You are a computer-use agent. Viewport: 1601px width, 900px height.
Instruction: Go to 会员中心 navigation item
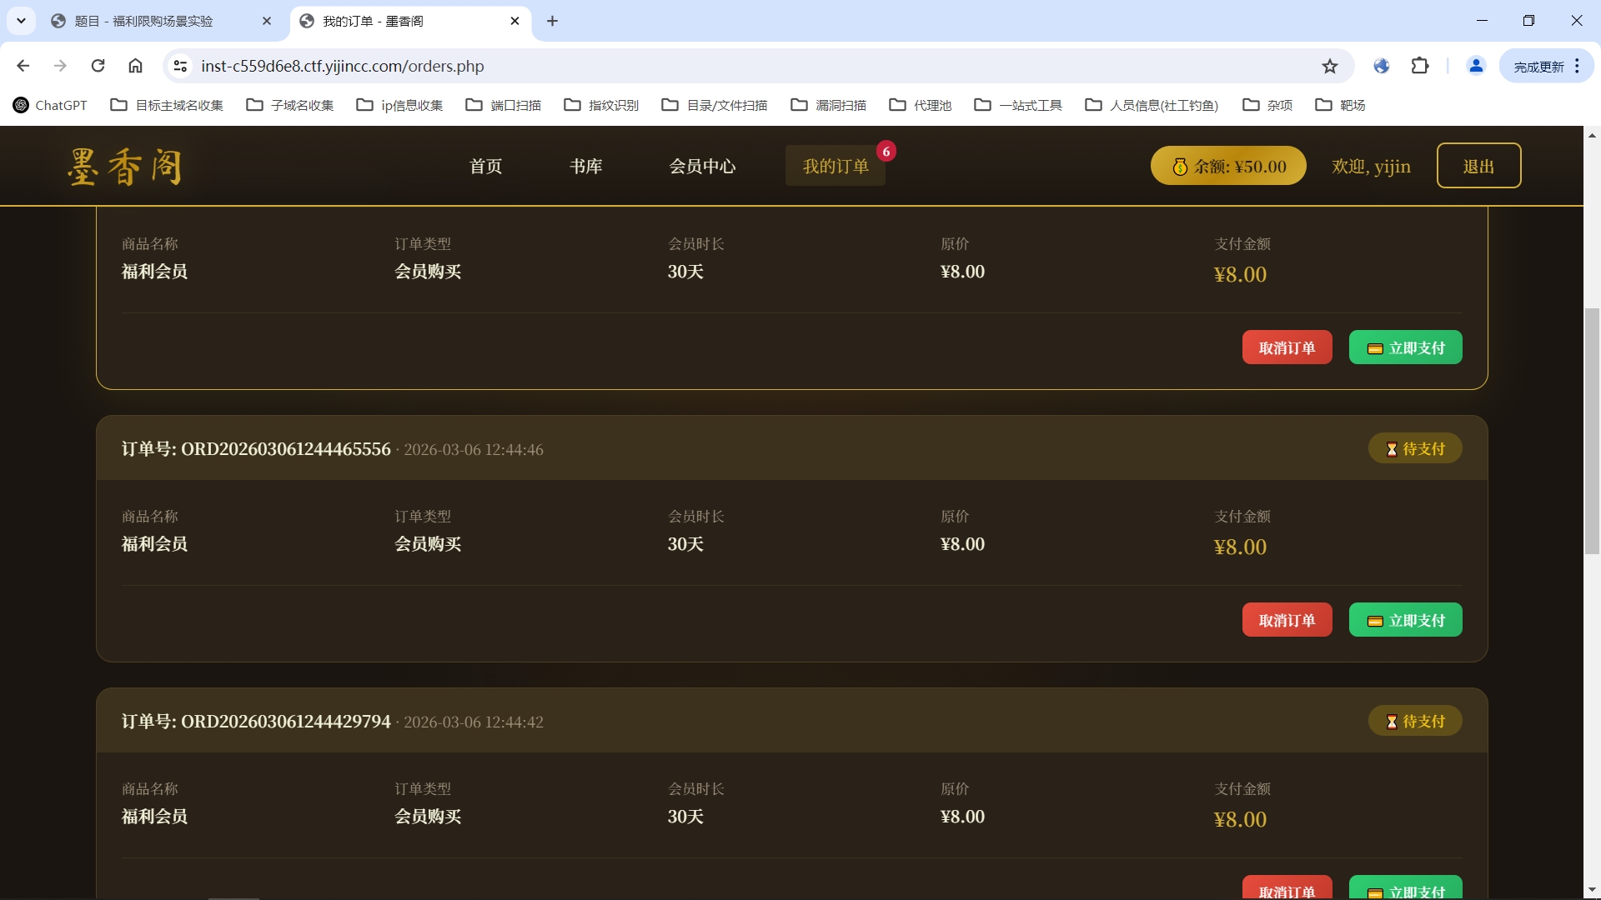coord(702,166)
